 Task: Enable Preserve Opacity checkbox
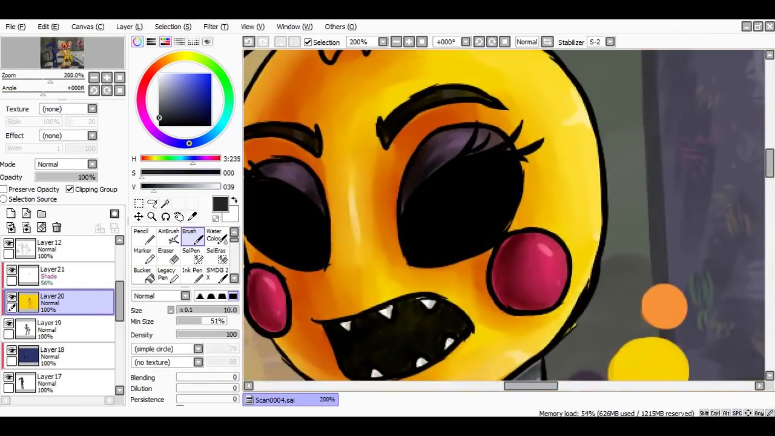coord(4,190)
